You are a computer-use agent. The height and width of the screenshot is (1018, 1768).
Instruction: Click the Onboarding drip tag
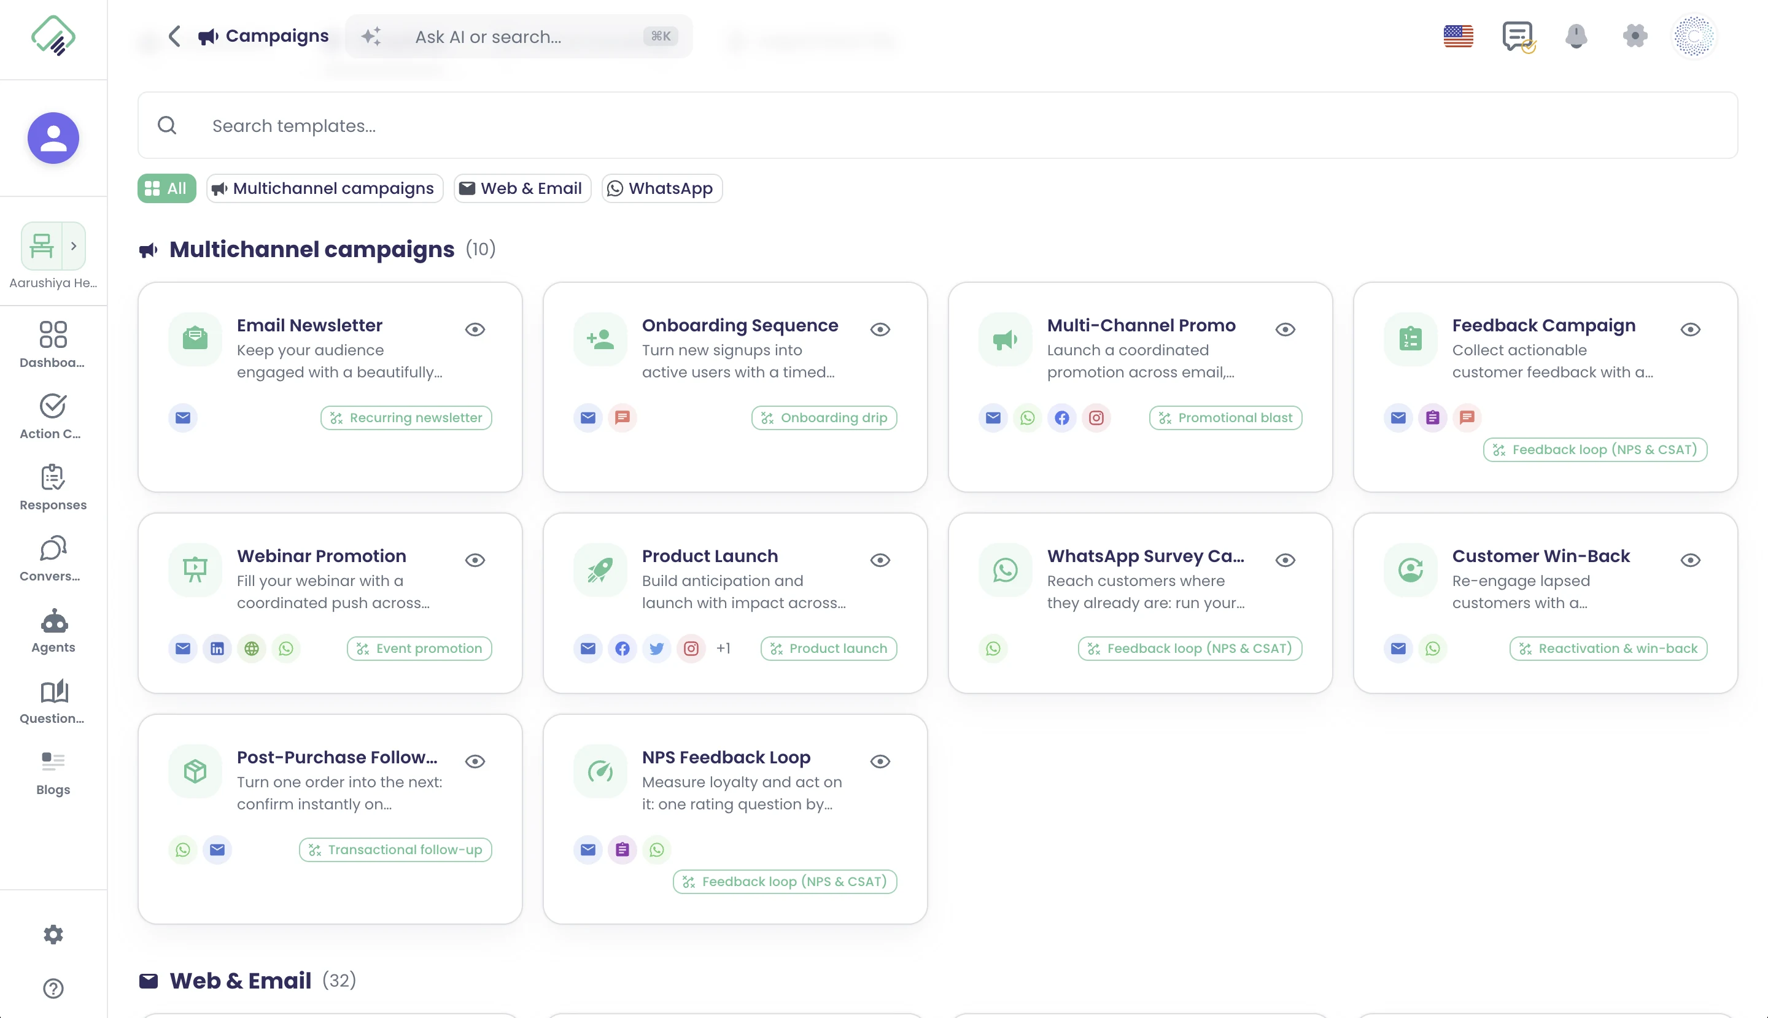(824, 417)
